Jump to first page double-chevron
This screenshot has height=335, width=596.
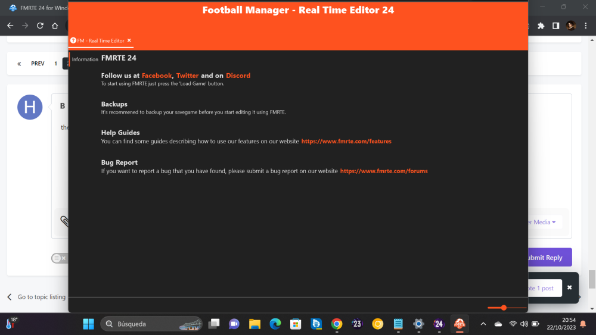point(19,64)
